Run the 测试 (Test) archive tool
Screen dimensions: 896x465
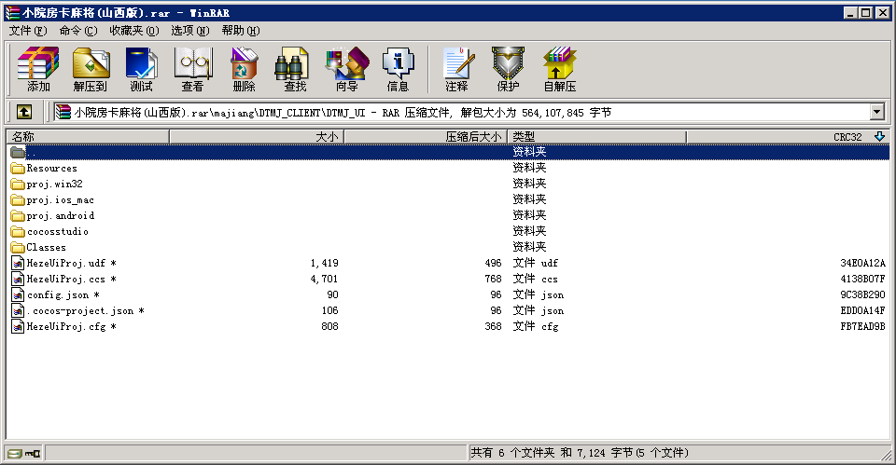[x=141, y=69]
